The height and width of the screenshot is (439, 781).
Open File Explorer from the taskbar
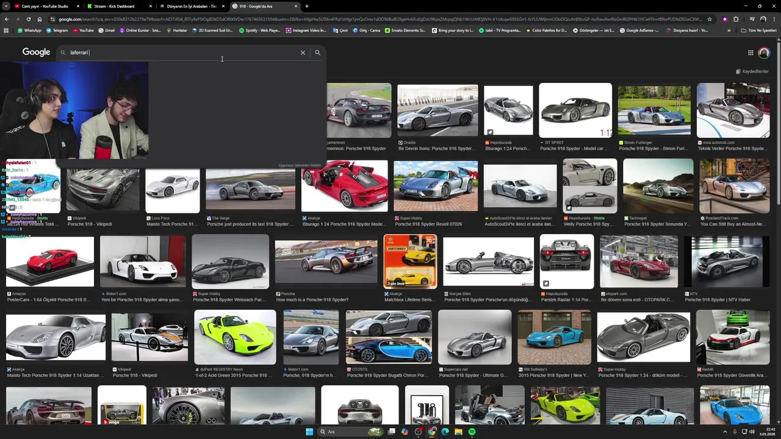click(x=458, y=432)
